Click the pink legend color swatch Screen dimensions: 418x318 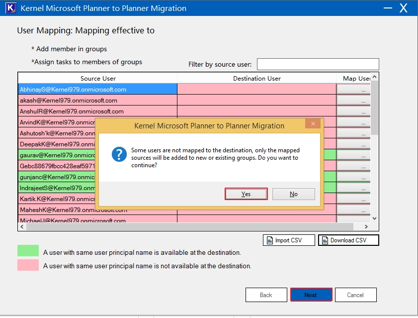click(28, 265)
